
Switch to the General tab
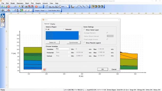tap(47, 24)
